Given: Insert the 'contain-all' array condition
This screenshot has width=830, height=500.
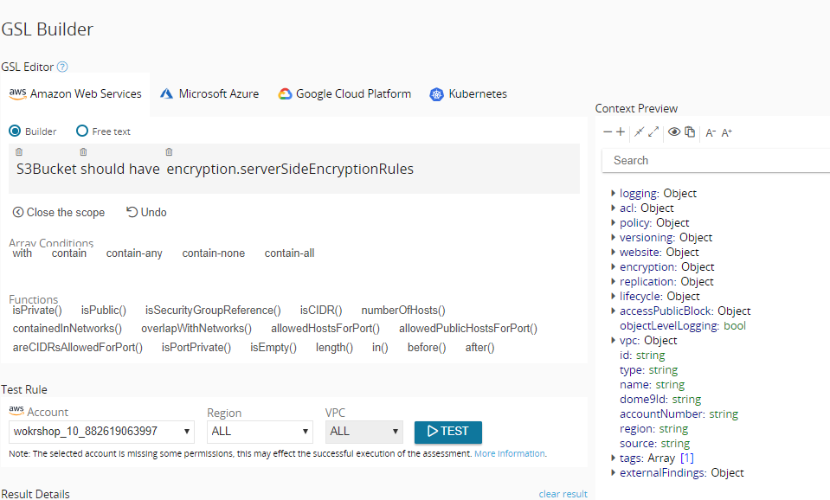Looking at the screenshot, I should click(x=289, y=253).
